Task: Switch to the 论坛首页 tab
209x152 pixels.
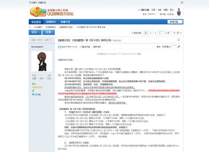Action: click(36, 22)
